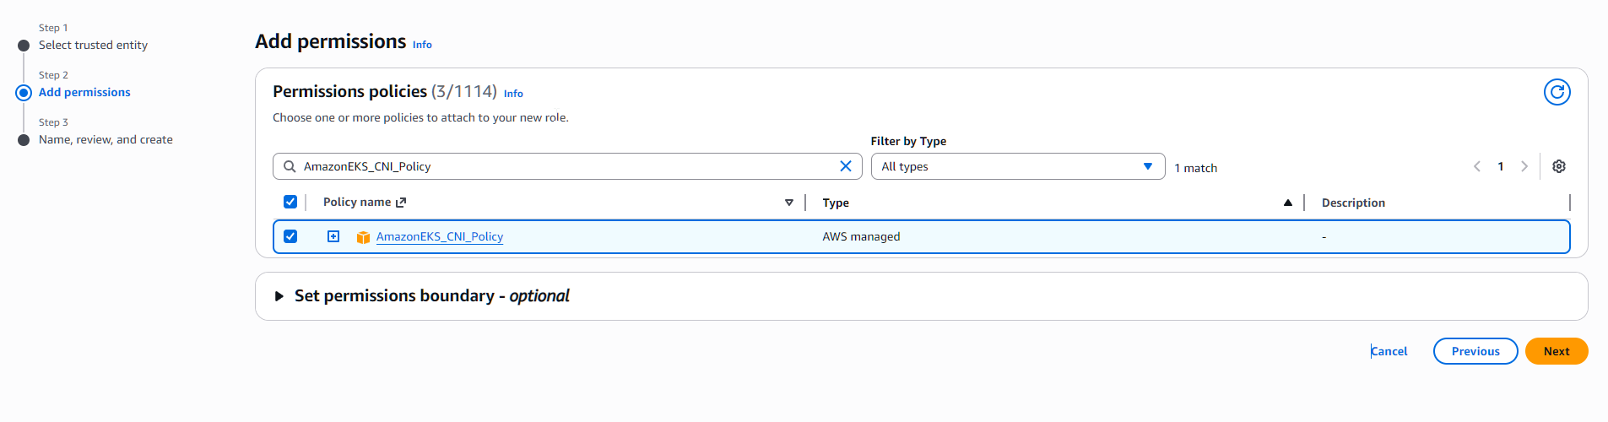Open table preferences gear icon
This screenshot has width=1608, height=422.
[1558, 166]
